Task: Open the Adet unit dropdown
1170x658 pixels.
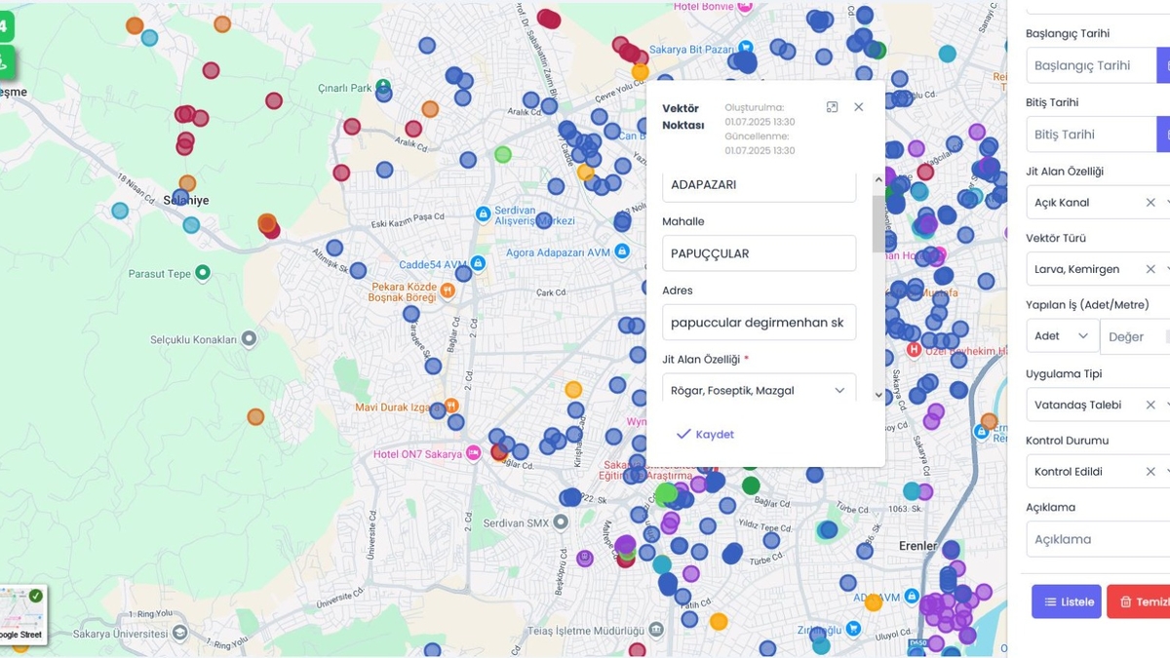Action: pyautogui.click(x=1062, y=336)
